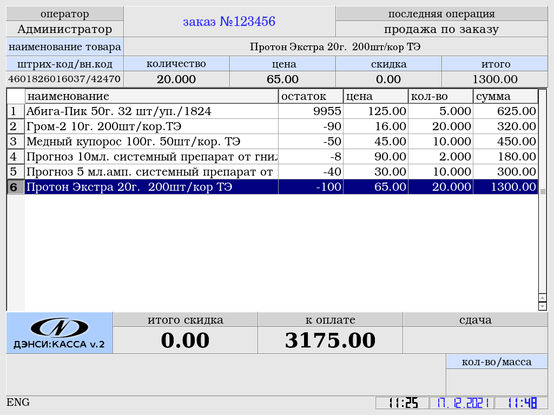Click the количество value 20.000 field
Image resolution: width=554 pixels, height=415 pixels.
(x=176, y=79)
